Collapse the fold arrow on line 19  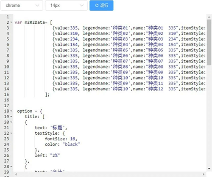pyautogui.click(x=11, y=117)
